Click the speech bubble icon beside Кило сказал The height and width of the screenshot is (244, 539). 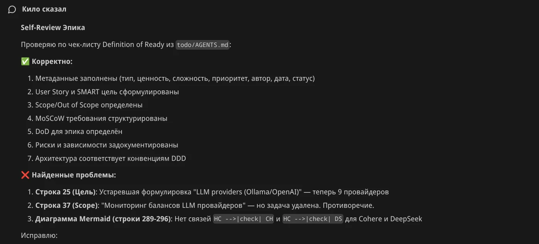click(12, 10)
